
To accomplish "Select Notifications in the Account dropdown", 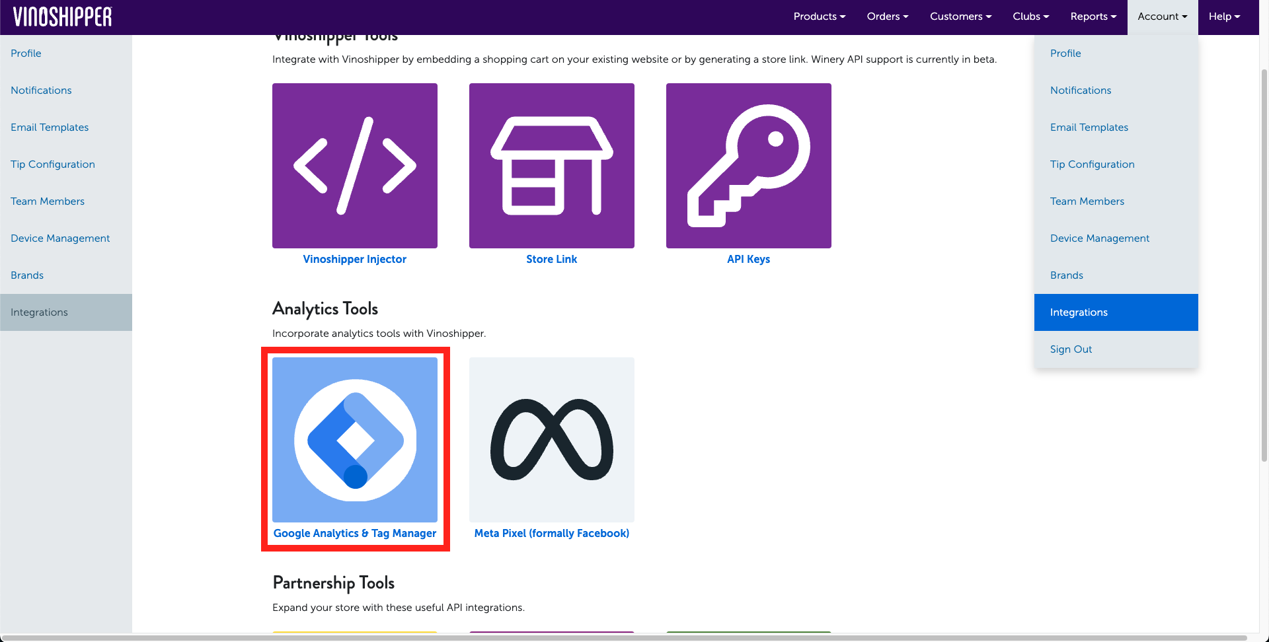I will (1116, 90).
